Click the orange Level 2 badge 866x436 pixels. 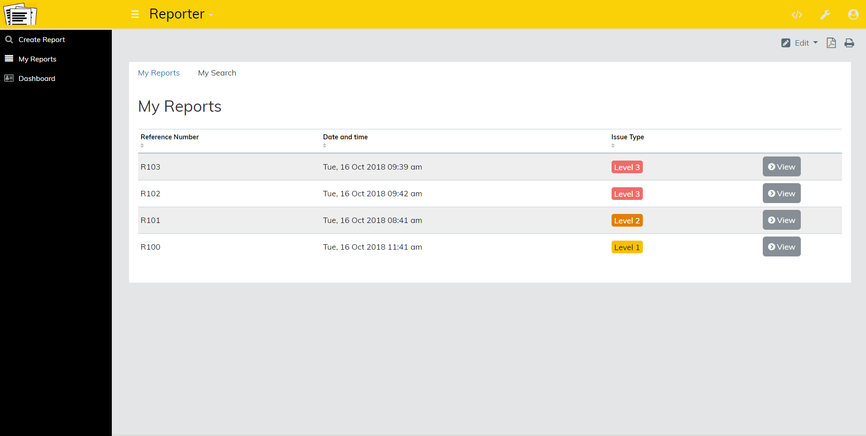(627, 221)
